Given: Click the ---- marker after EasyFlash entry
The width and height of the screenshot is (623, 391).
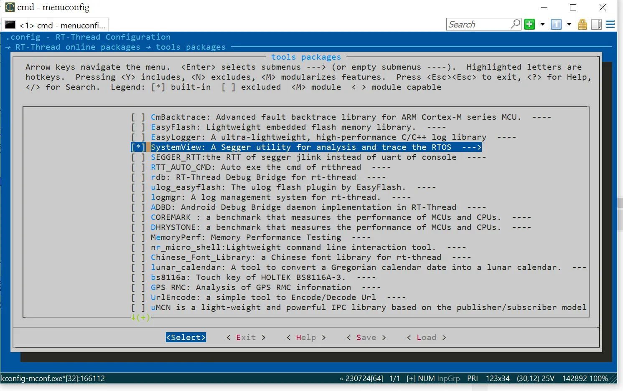Looking at the screenshot, I should pos(436,127).
